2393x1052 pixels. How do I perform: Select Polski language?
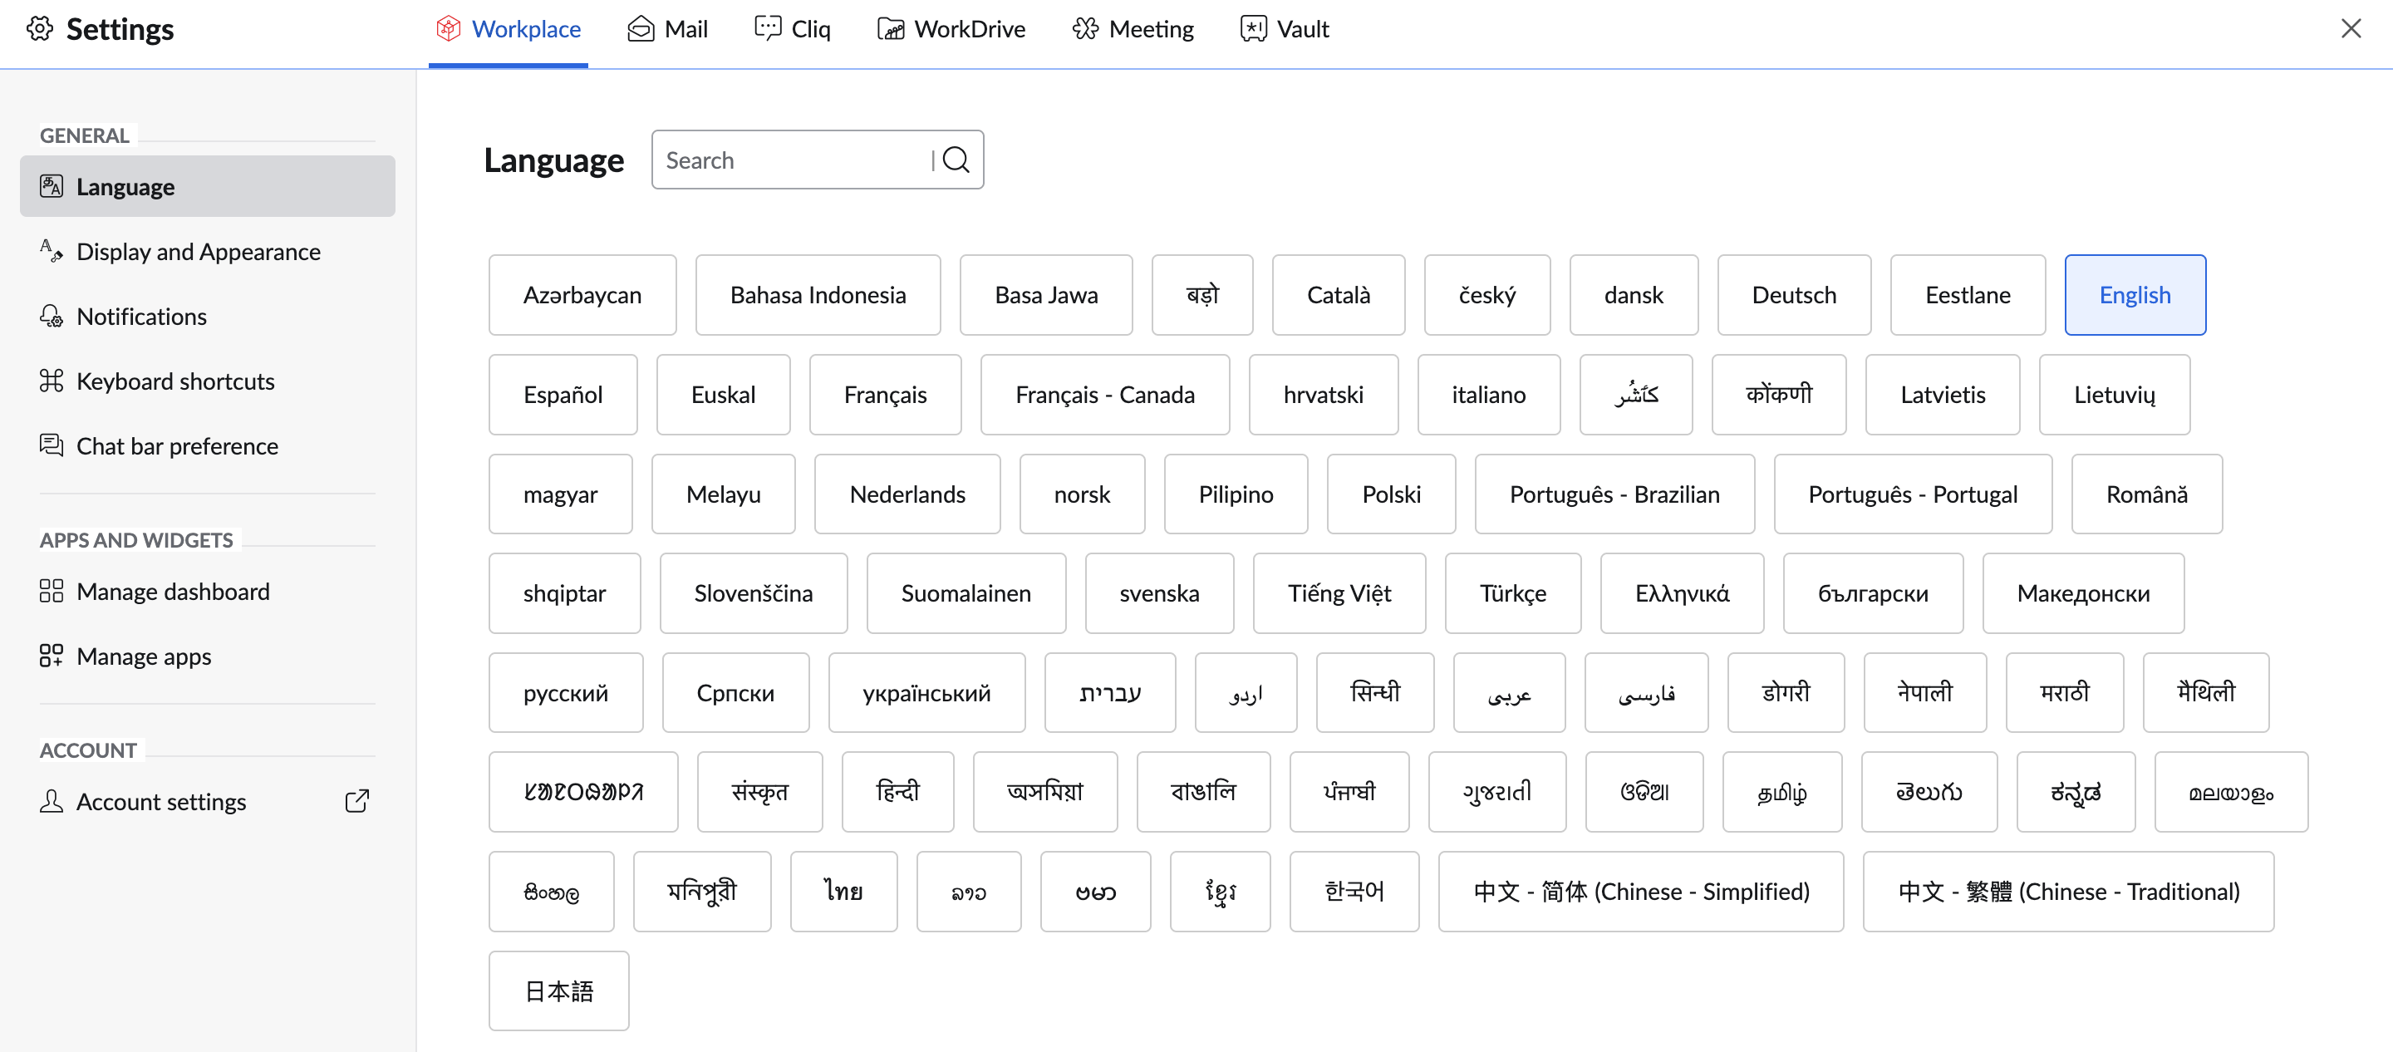coord(1391,494)
